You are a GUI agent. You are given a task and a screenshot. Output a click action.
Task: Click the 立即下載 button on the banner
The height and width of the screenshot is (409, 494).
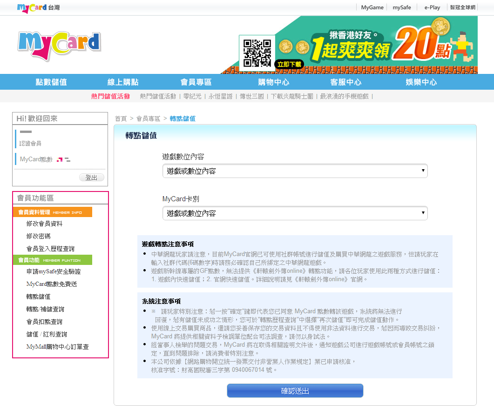click(x=289, y=65)
